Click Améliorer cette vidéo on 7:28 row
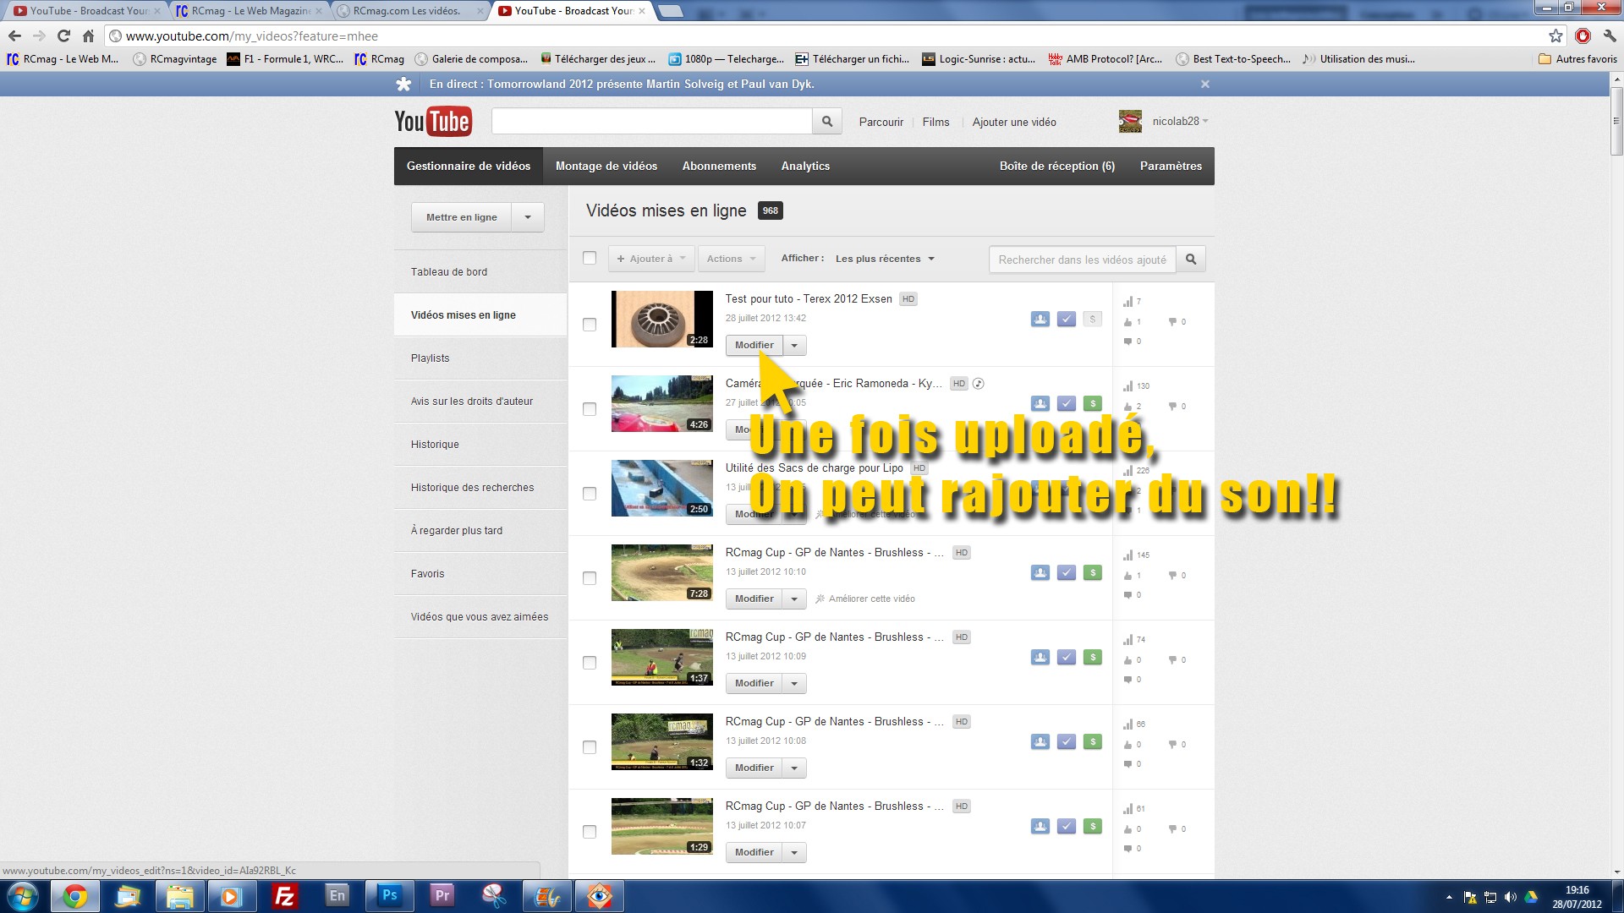 (865, 599)
